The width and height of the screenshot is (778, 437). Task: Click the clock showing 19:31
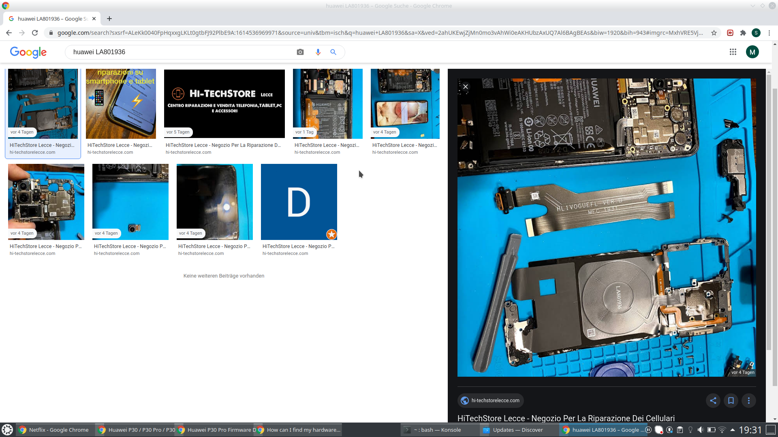[x=750, y=430]
